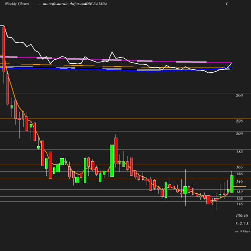Screen dimensions: 251x251
Task: Click the '209' price level label
Action: point(239,134)
